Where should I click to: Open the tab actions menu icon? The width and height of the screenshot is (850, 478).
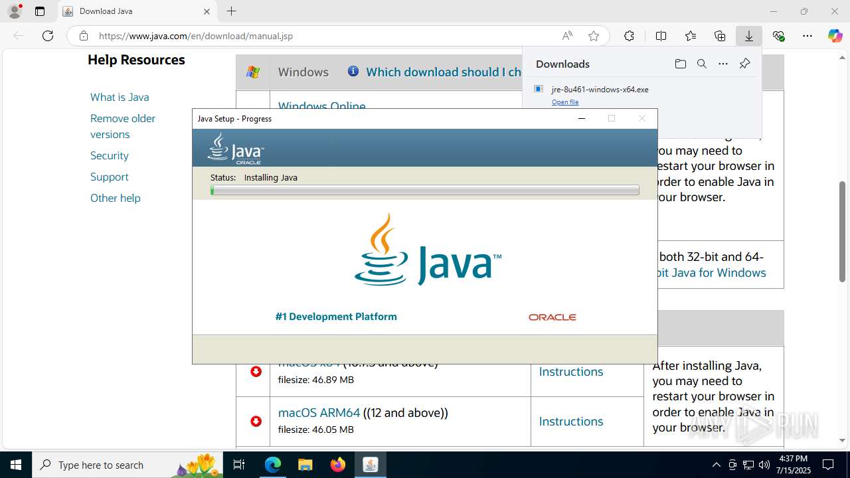click(40, 11)
